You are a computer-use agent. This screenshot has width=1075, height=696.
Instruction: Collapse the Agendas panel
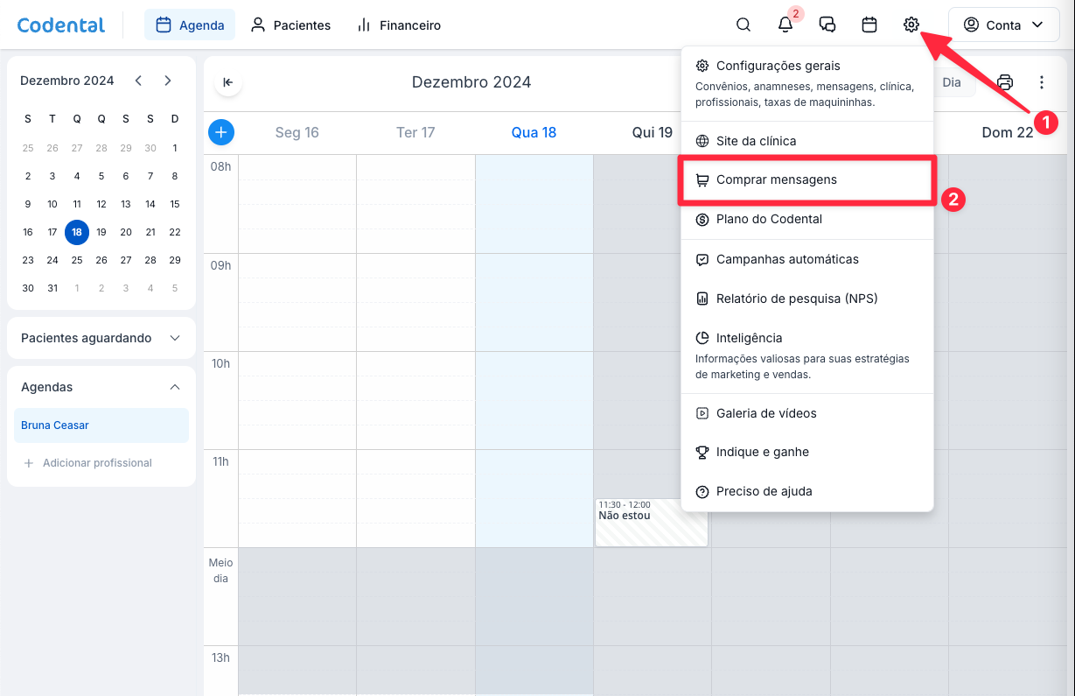pyautogui.click(x=175, y=387)
